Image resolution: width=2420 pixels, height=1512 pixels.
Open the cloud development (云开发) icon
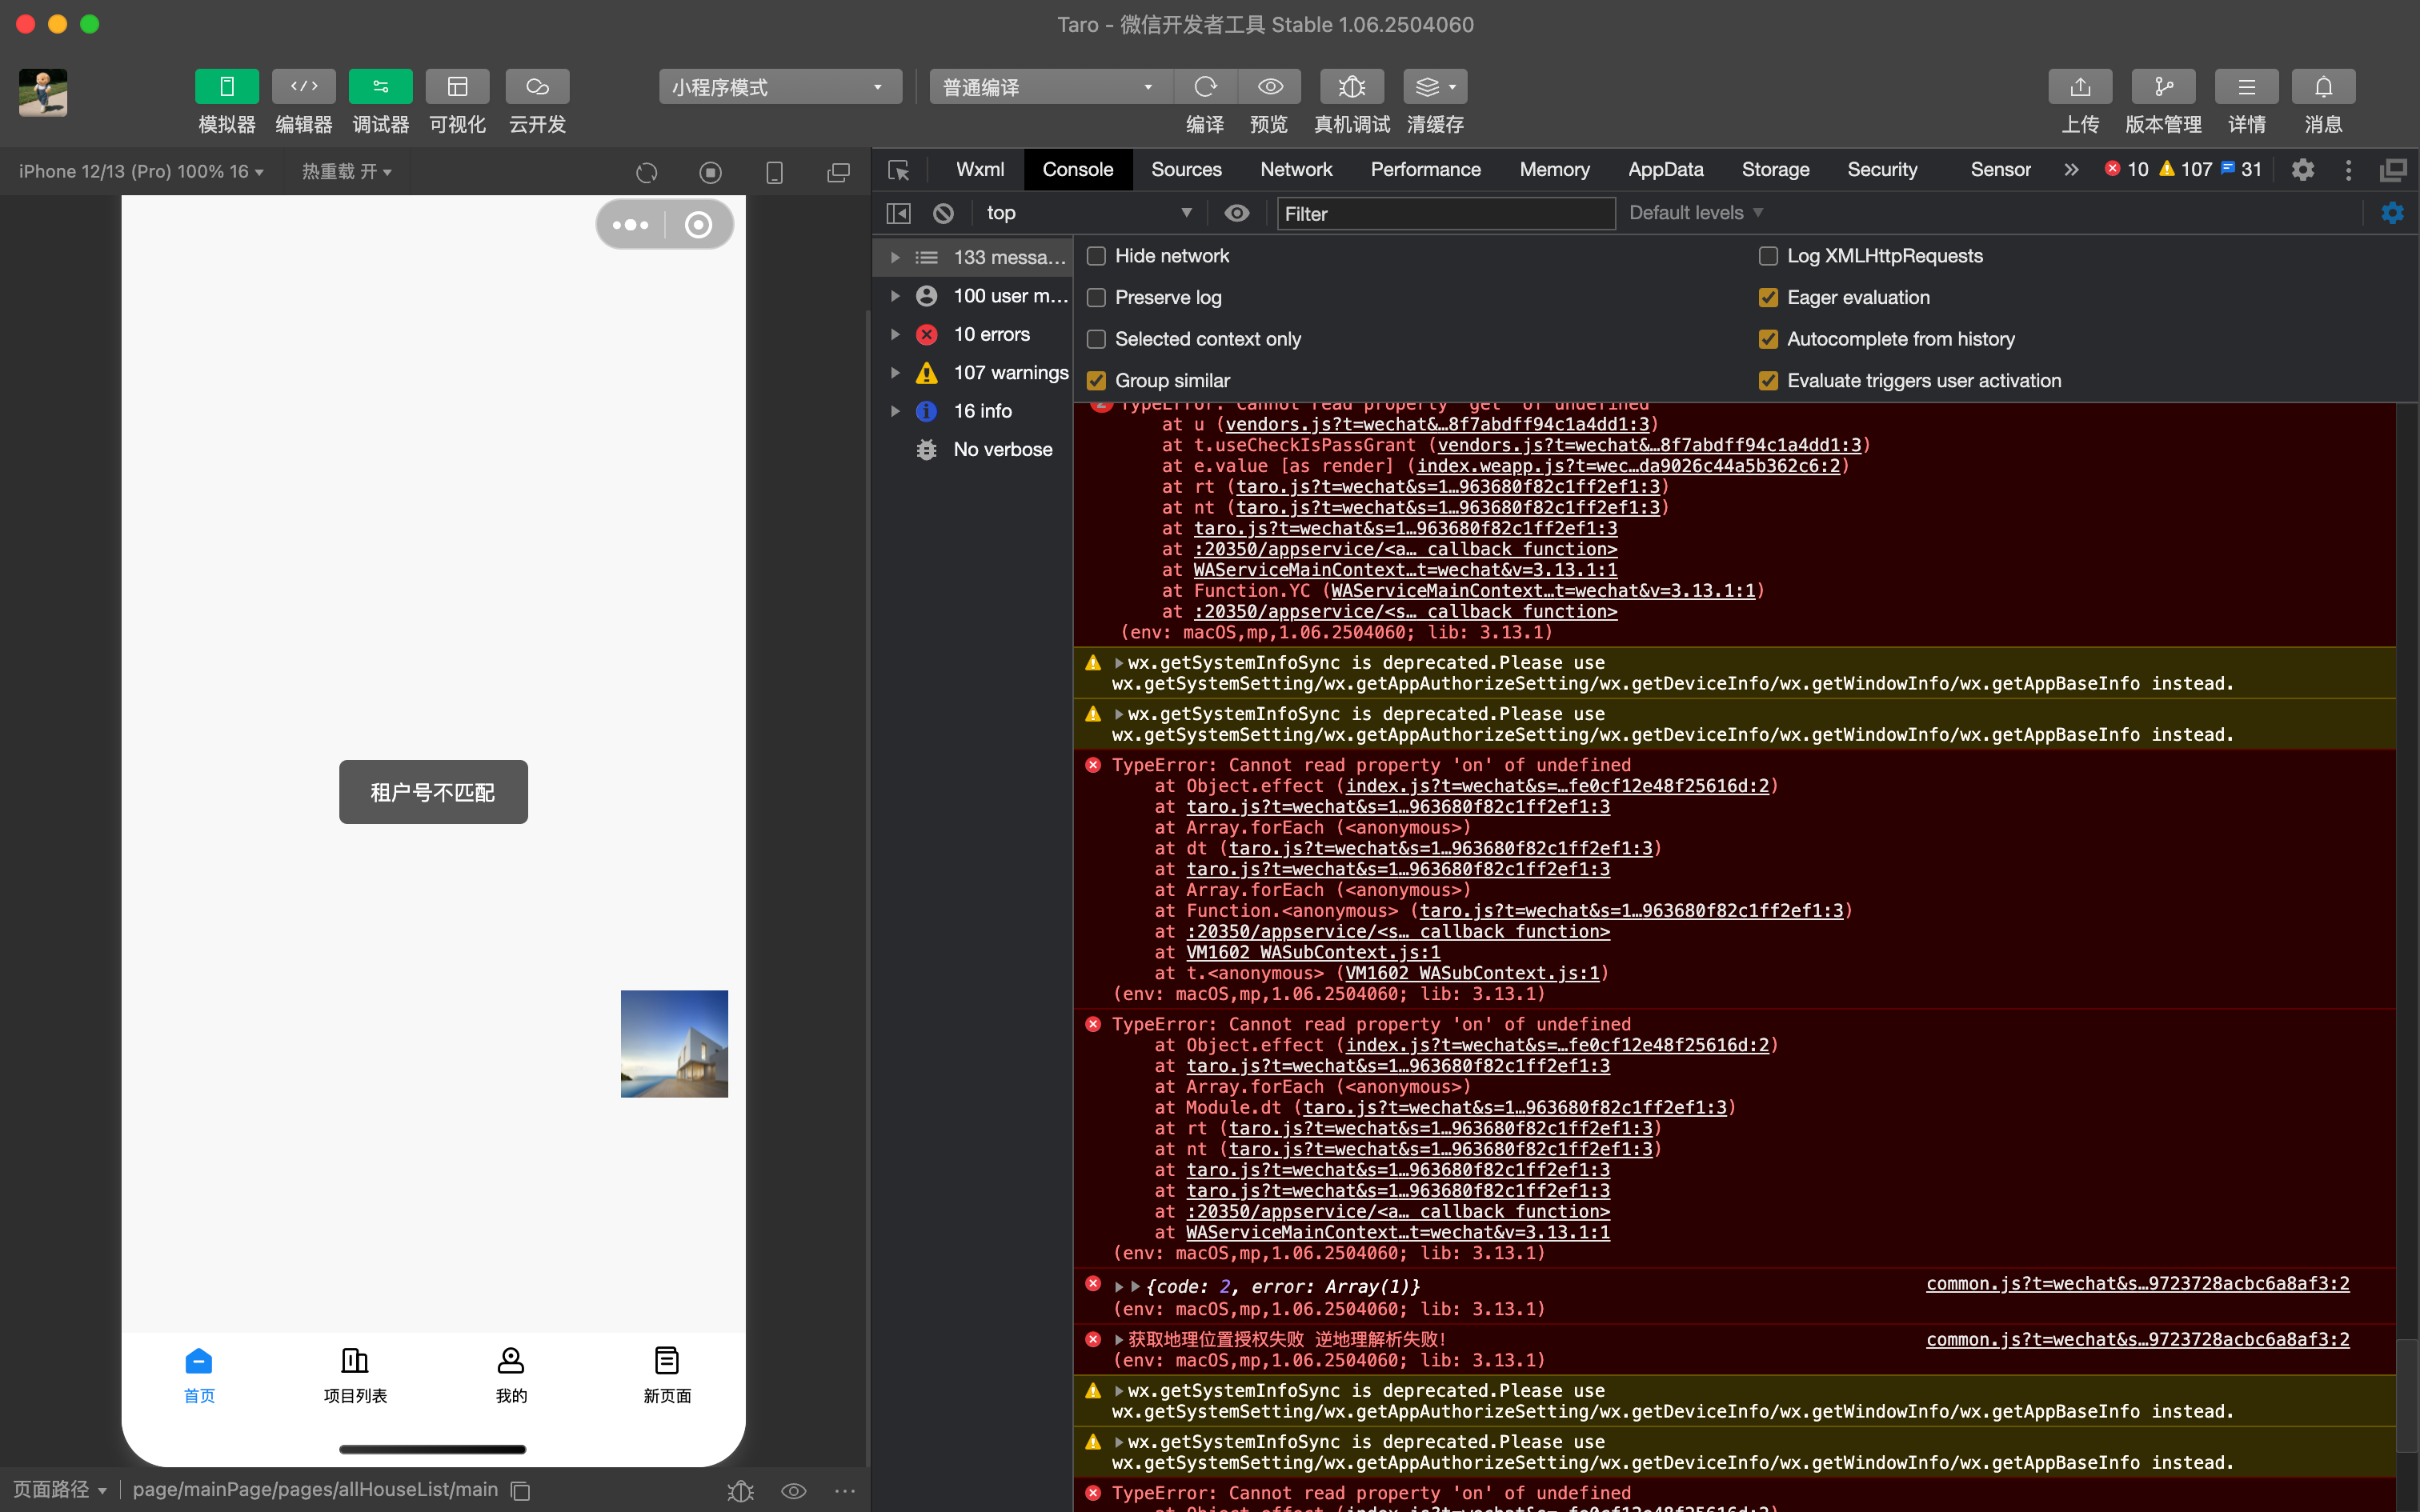[537, 87]
